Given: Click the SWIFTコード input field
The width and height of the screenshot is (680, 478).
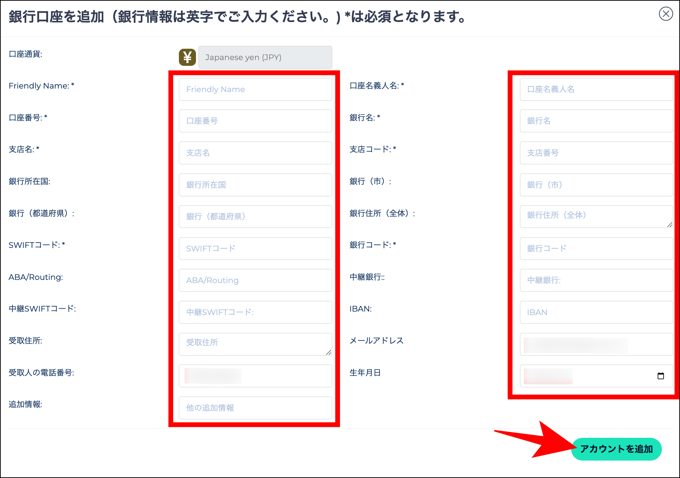Looking at the screenshot, I should click(255, 248).
